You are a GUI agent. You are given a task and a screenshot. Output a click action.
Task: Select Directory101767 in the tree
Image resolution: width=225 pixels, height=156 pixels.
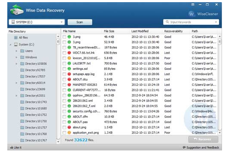pos(36,140)
